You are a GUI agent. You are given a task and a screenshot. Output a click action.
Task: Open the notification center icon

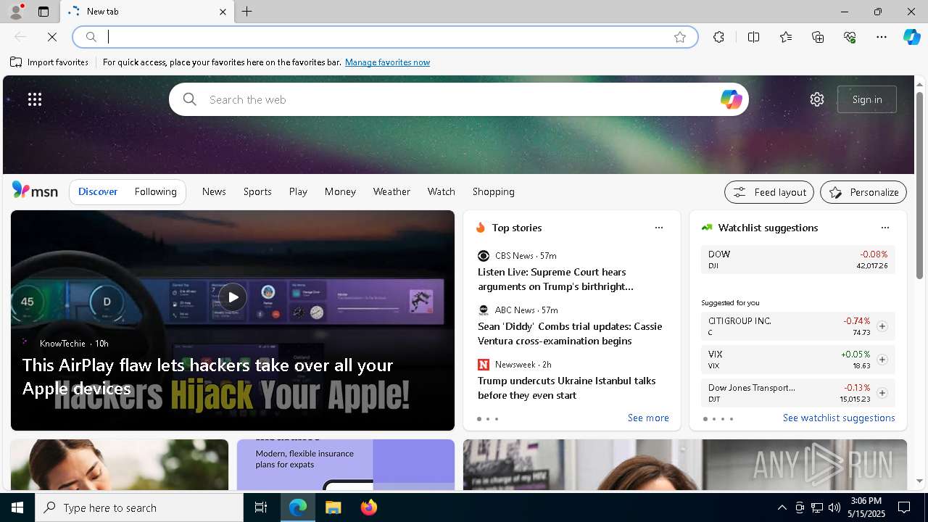pyautogui.click(x=904, y=507)
